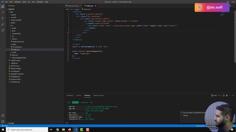The width and height of the screenshot is (236, 132).
Task: Open the Manage gear icon
Action: [x=3, y=121]
